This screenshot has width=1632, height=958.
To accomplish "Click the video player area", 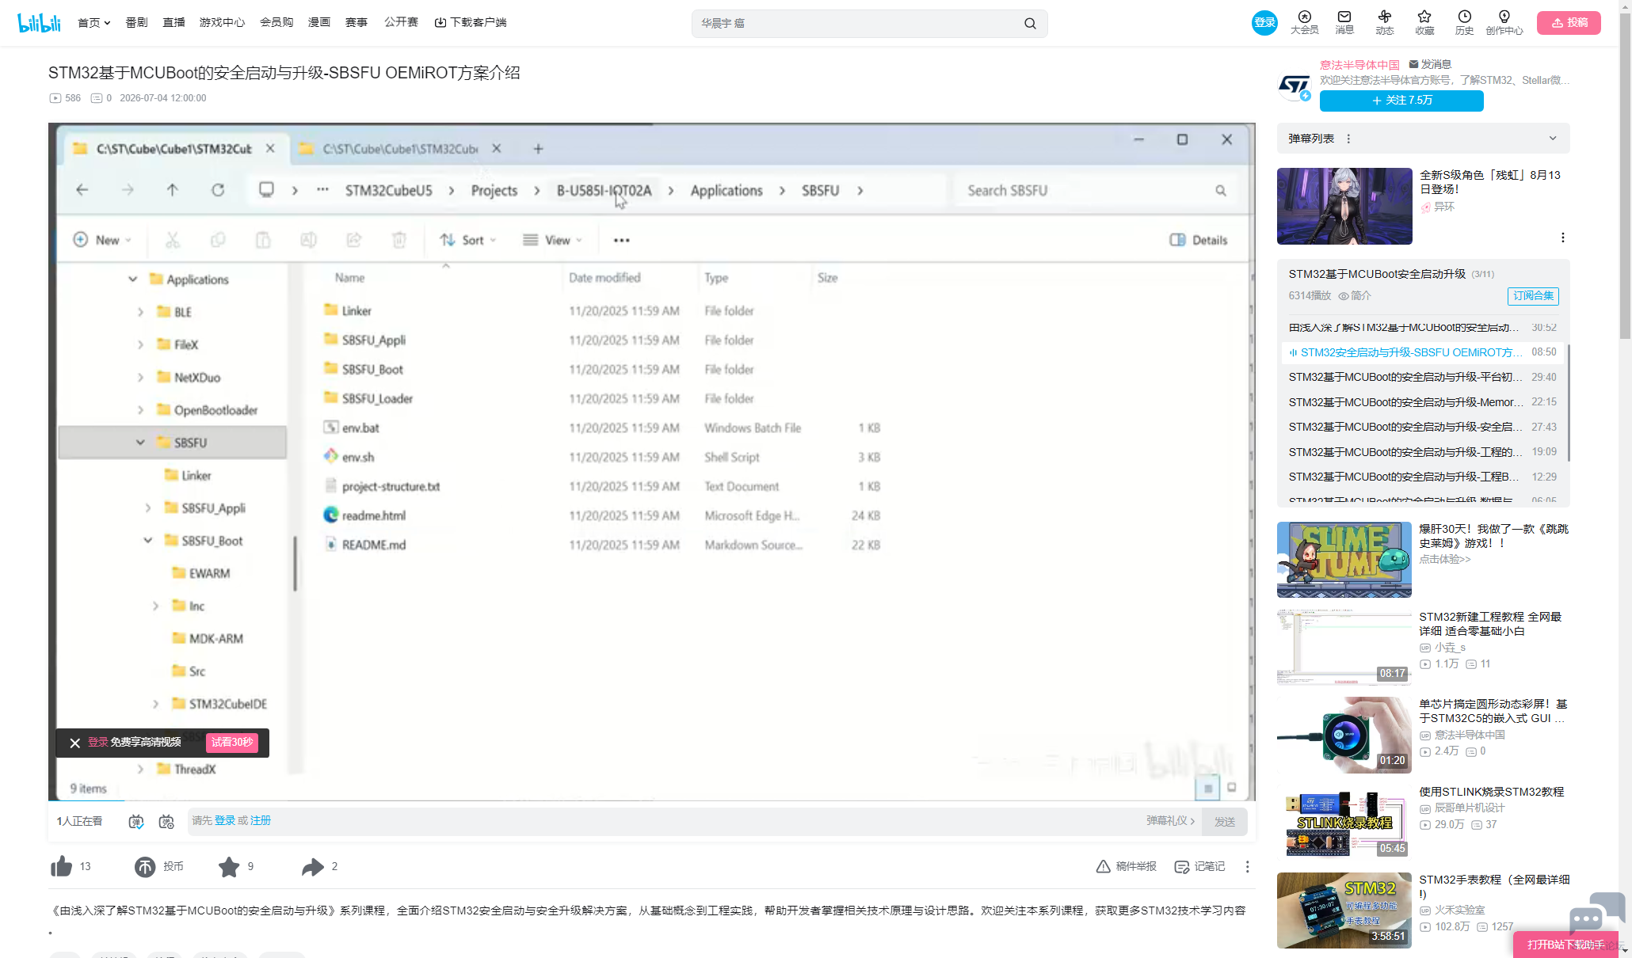I will (652, 462).
